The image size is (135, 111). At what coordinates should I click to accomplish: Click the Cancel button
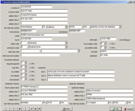[128, 109]
